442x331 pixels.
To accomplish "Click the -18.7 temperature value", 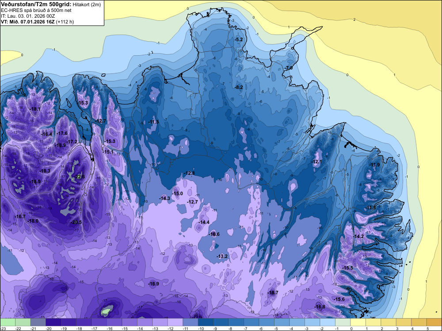I will [273, 293].
